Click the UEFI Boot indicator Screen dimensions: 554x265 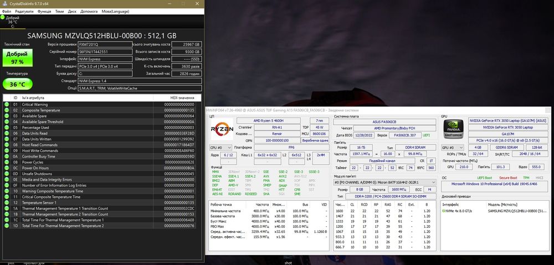point(484,178)
